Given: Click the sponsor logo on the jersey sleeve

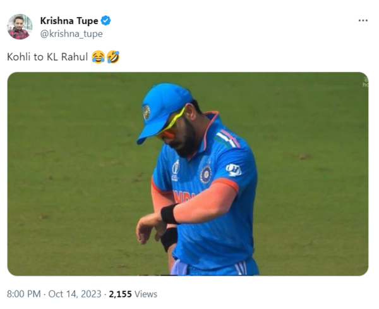Looking at the screenshot, I should pyautogui.click(x=234, y=169).
